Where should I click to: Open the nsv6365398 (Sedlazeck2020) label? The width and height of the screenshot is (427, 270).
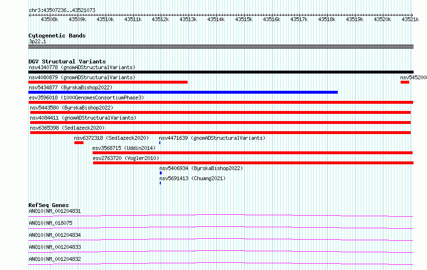pyautogui.click(x=67, y=128)
